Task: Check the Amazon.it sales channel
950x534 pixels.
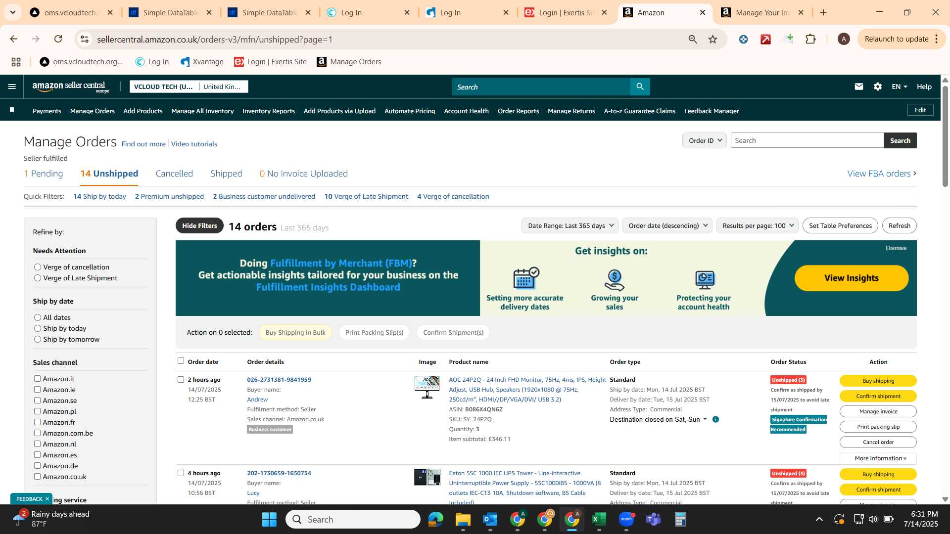Action: 37,378
